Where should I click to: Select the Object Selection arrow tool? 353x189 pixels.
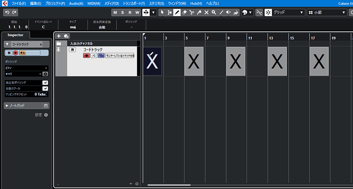coord(162,13)
